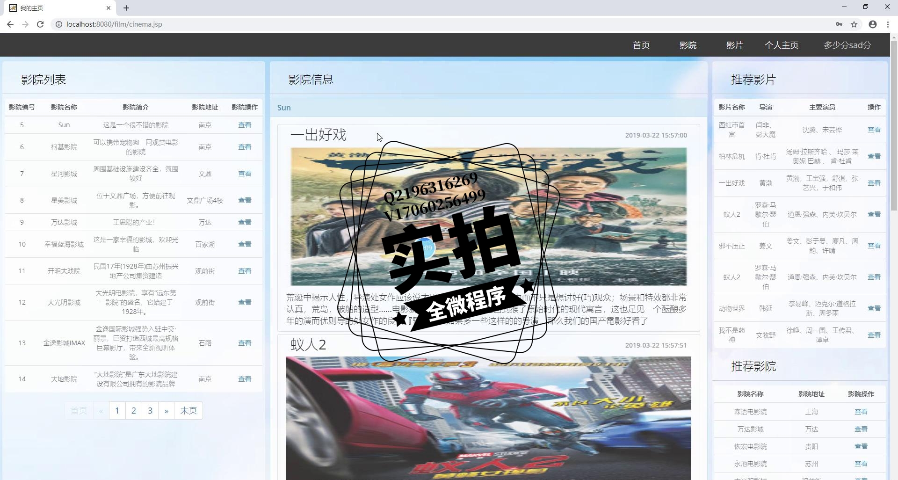The height and width of the screenshot is (480, 898).
Task: Go to pagination page 2
Action: pyautogui.click(x=134, y=410)
